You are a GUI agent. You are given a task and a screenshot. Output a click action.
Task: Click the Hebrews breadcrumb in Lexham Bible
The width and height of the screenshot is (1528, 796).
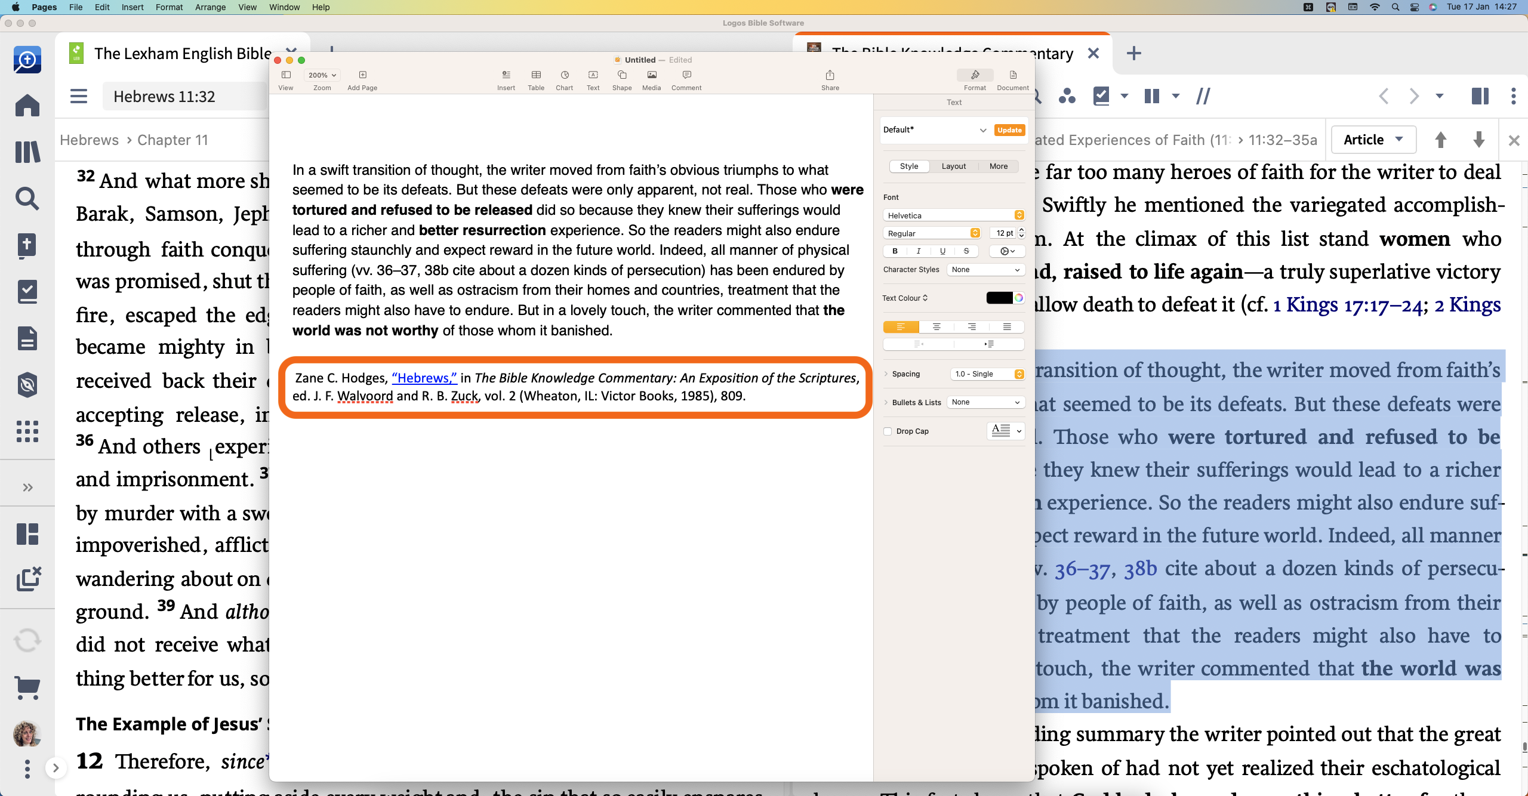tap(90, 140)
